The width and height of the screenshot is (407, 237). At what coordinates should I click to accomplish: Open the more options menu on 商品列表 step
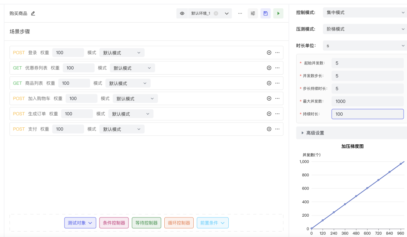click(x=277, y=83)
